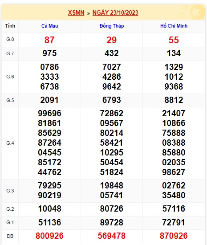Select Cà Mau G.8 result 87

point(49,40)
